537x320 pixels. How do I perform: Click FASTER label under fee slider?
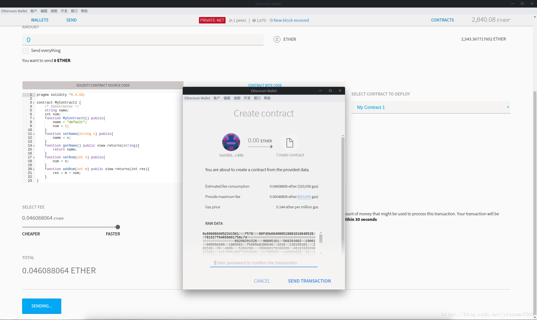point(113,234)
